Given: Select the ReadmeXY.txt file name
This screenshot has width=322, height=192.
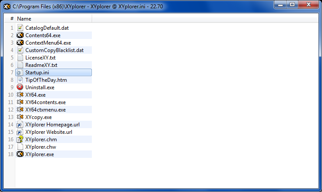Looking at the screenshot, I should coord(41,65).
